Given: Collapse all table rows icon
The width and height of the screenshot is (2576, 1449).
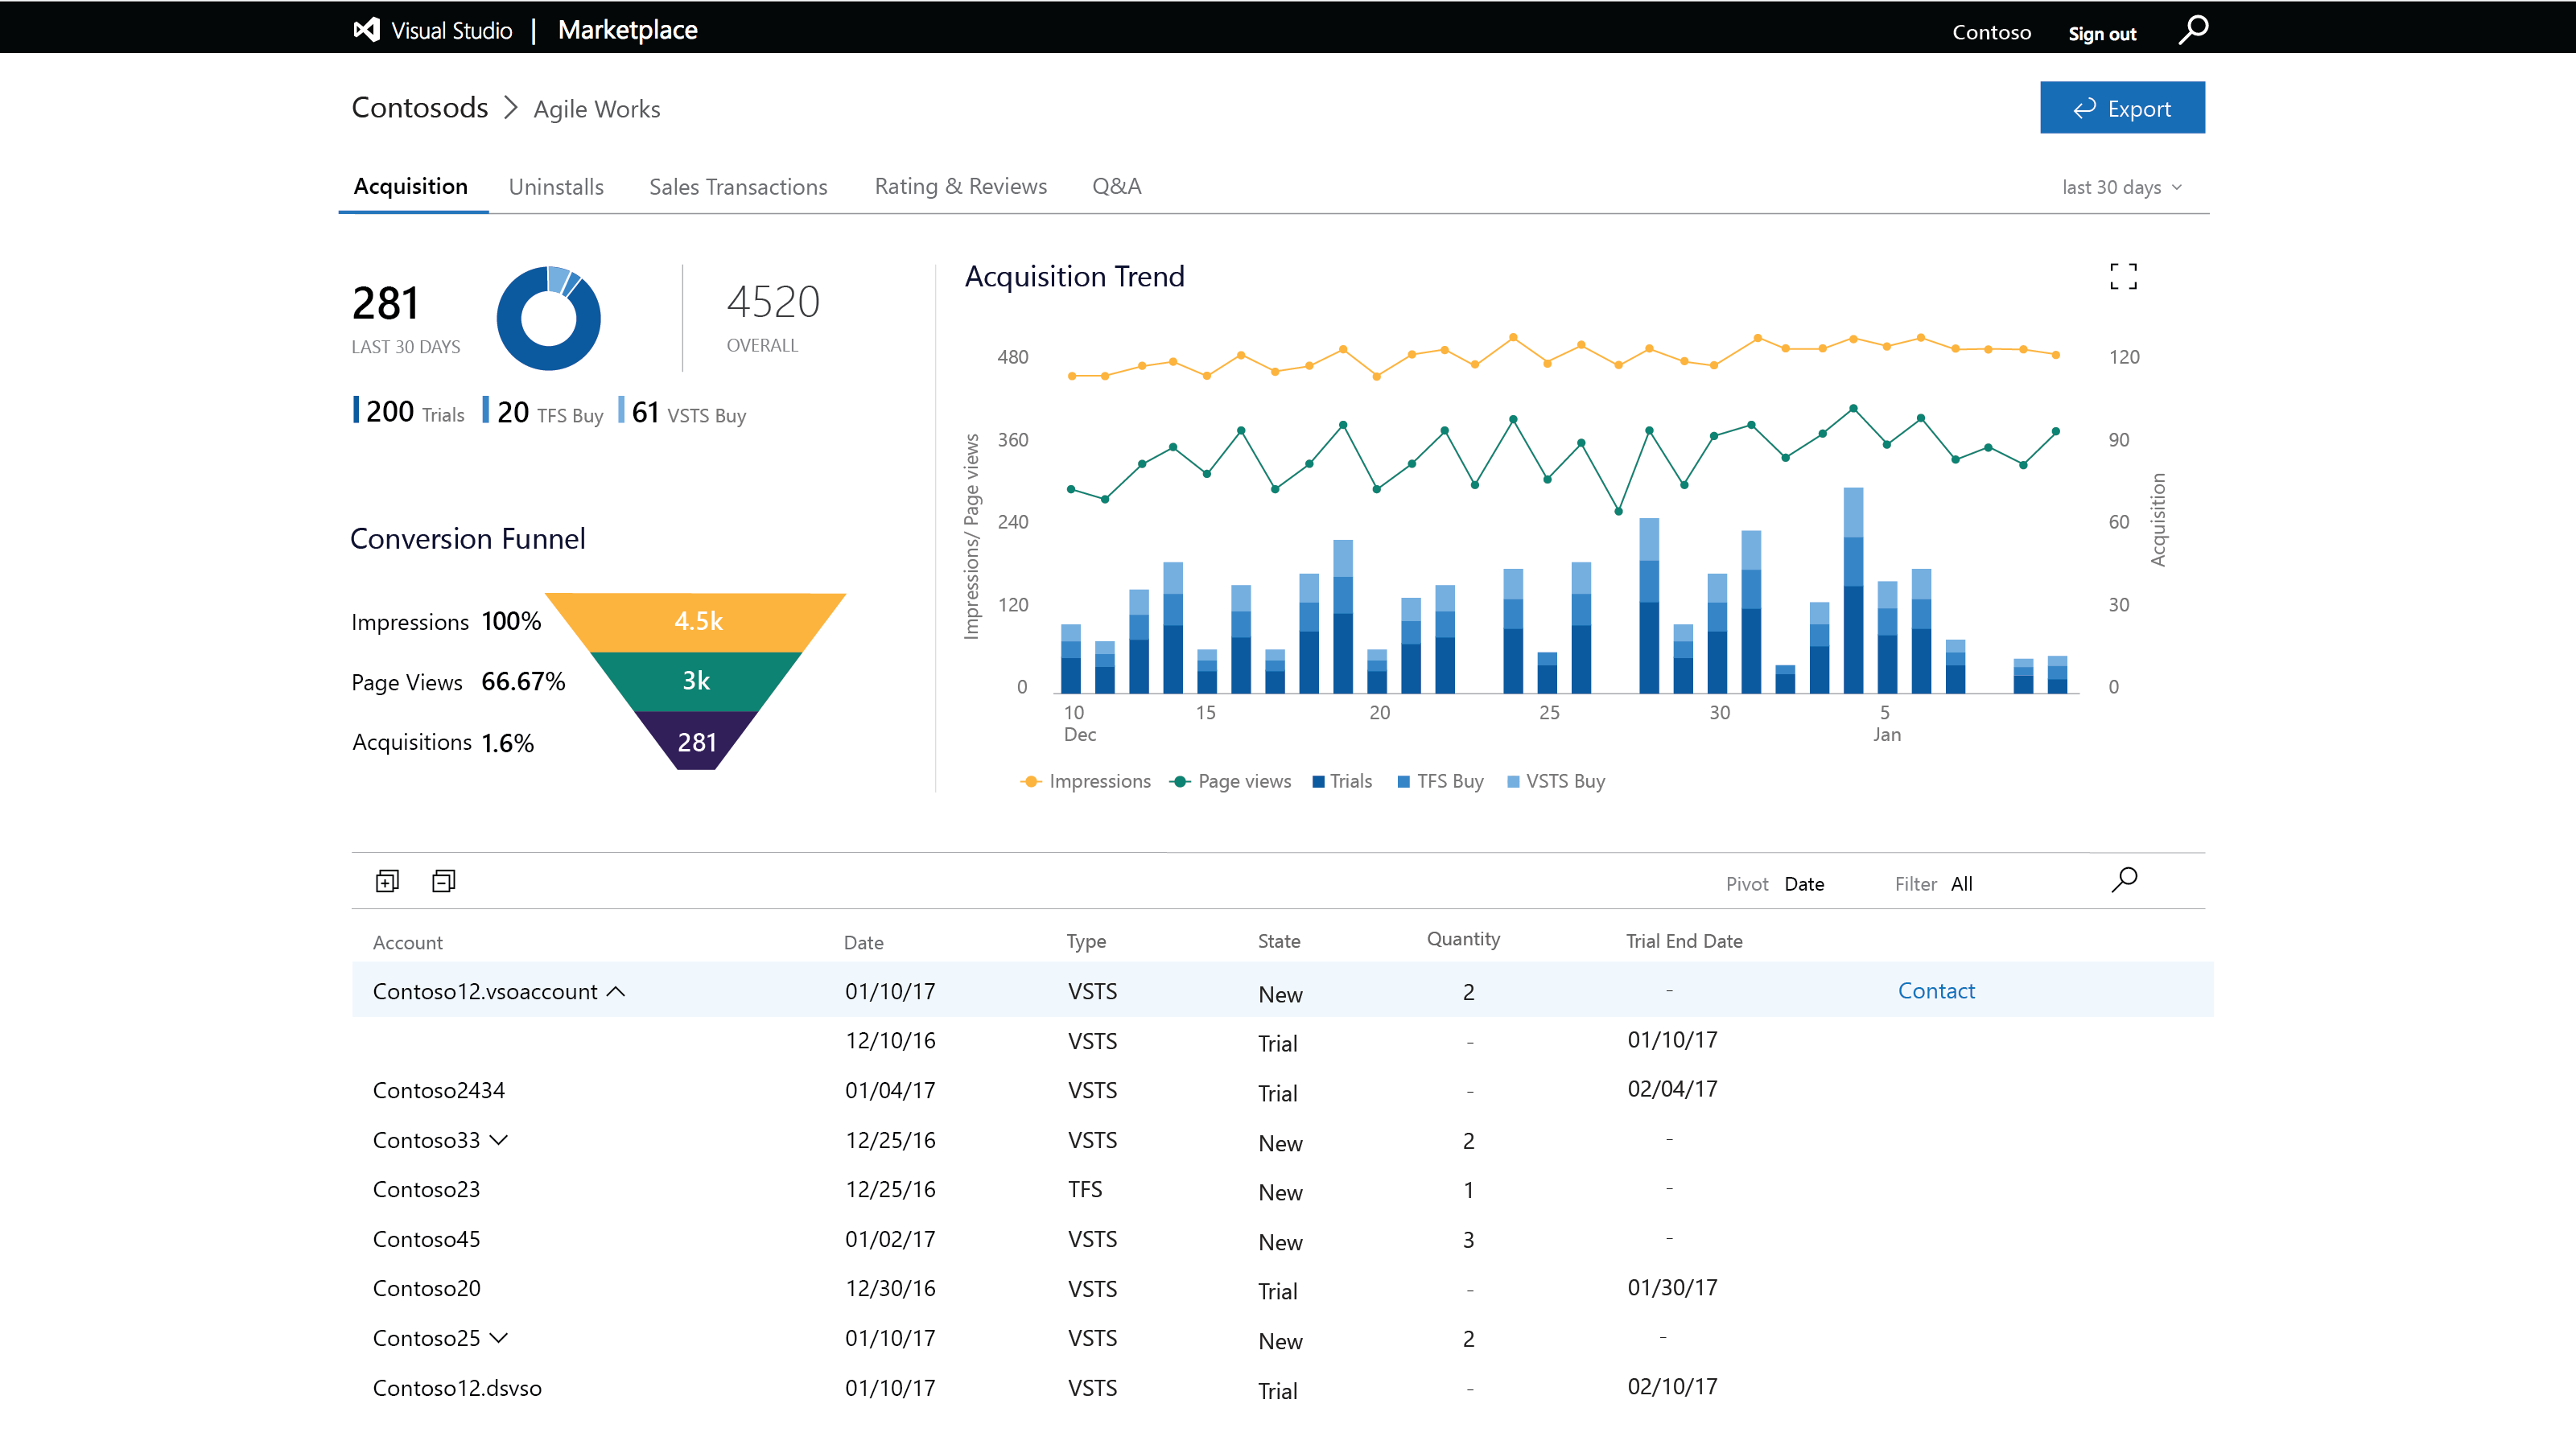Looking at the screenshot, I should coord(443,881).
